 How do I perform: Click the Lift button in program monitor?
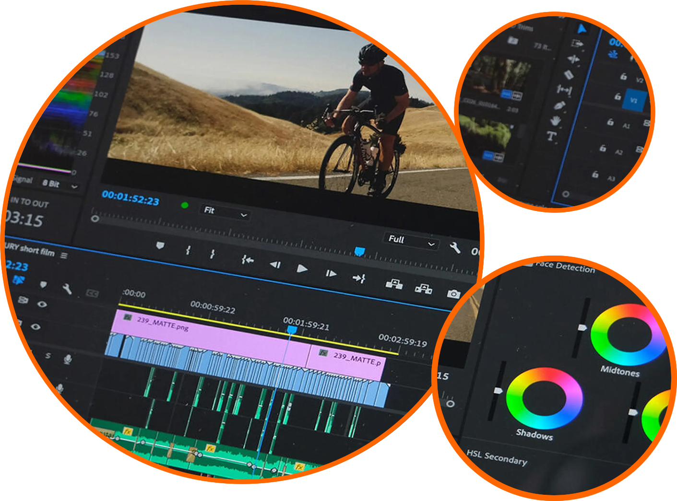click(394, 284)
